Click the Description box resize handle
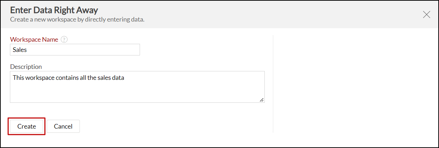Image resolution: width=439 pixels, height=148 pixels. click(262, 100)
